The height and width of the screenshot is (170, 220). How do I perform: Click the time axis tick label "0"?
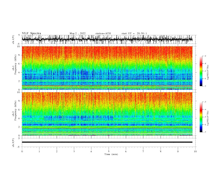pyautogui.click(x=22, y=151)
